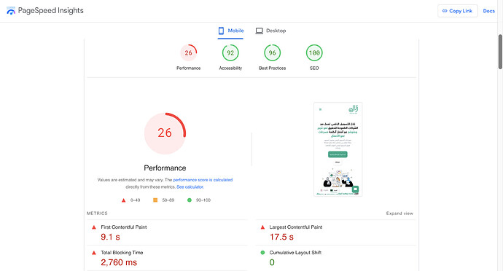Click red triangle beside First Contentful Paint

pos(94,227)
